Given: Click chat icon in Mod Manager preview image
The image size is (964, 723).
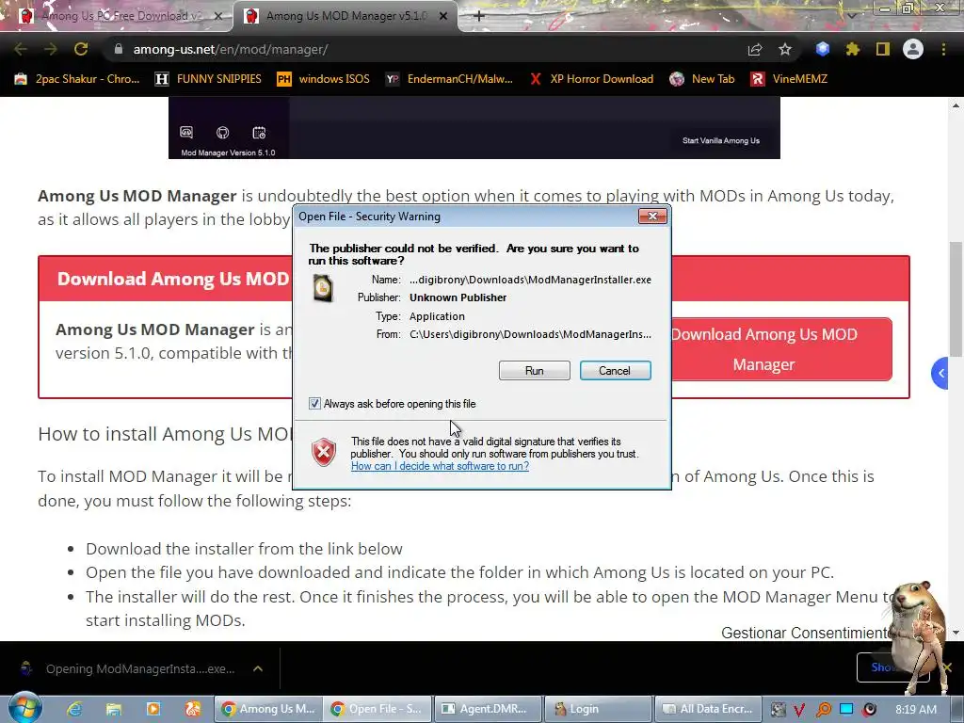Looking at the screenshot, I should pos(186,132).
